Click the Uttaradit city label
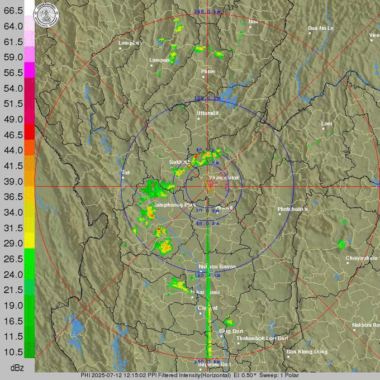This screenshot has height=380, width=380. [x=207, y=113]
